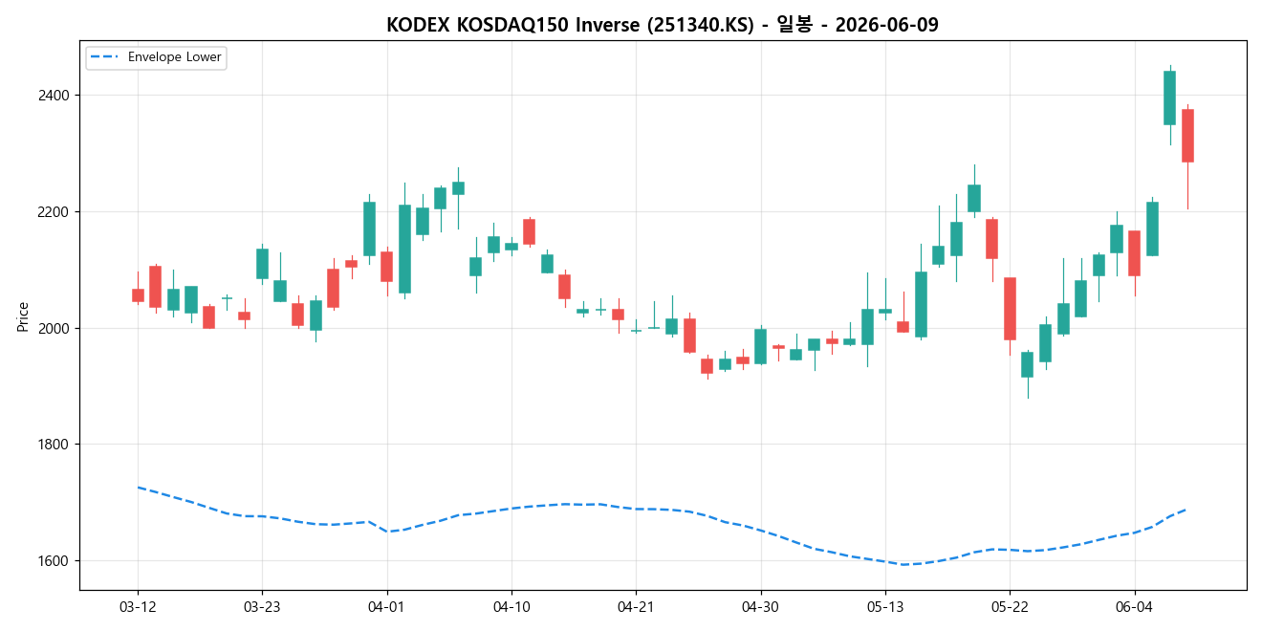This screenshot has height=631, width=1262.
Task: Click the 04-21 x-axis date label
Action: 636,607
